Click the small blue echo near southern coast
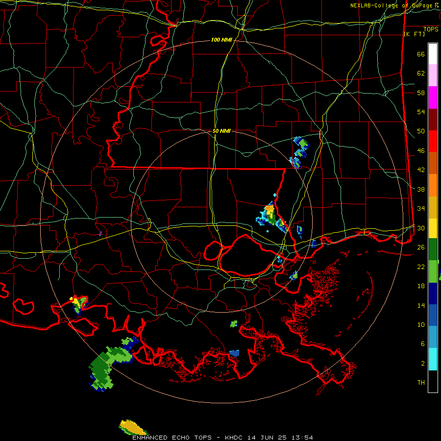 click(234, 353)
